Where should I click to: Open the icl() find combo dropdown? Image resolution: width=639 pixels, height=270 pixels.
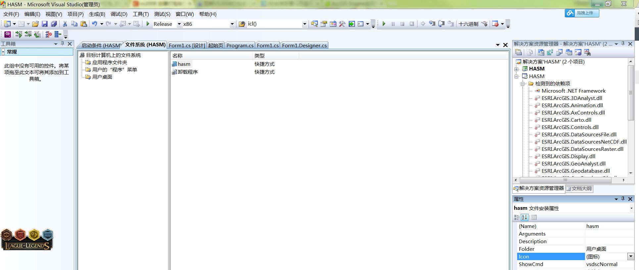(305, 24)
